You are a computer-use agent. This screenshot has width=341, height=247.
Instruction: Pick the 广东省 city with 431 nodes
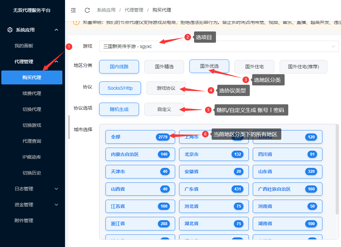(214, 189)
